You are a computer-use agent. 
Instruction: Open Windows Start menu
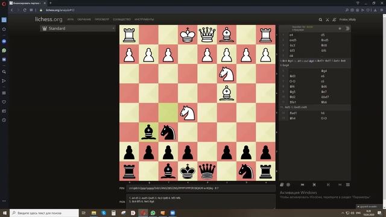(5, 213)
